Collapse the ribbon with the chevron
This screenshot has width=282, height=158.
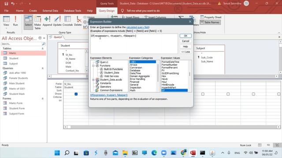click(x=279, y=32)
